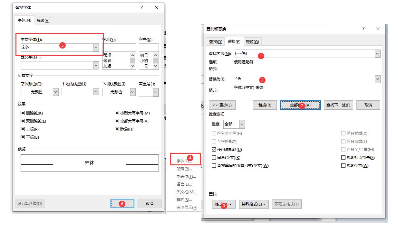This screenshot has height=231, width=398.
Task: Disable the 使用通配符 checkbox
Action: click(x=214, y=149)
